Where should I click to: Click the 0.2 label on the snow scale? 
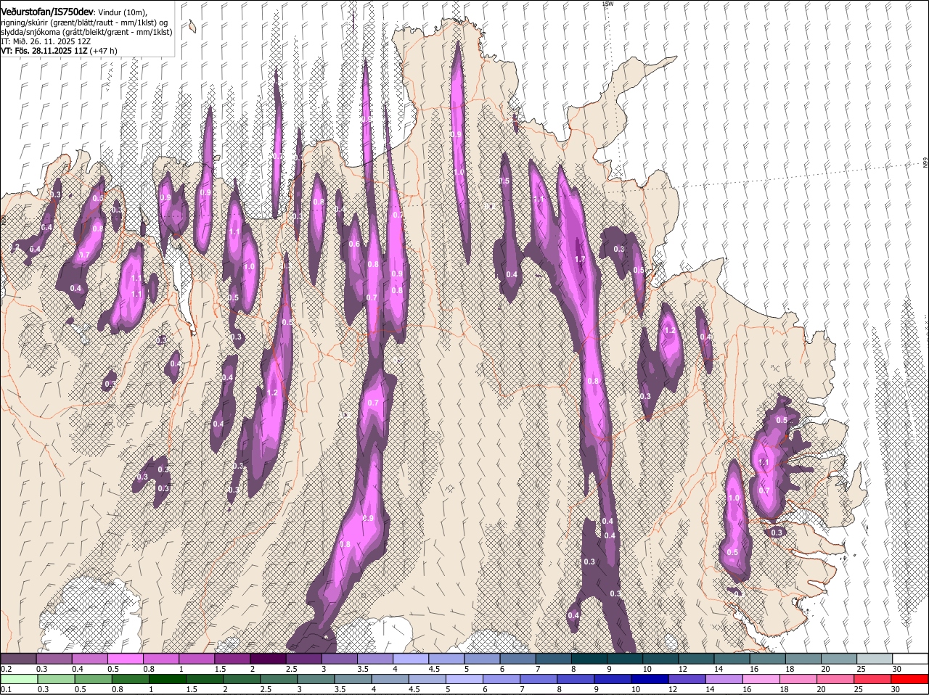tap(6, 669)
